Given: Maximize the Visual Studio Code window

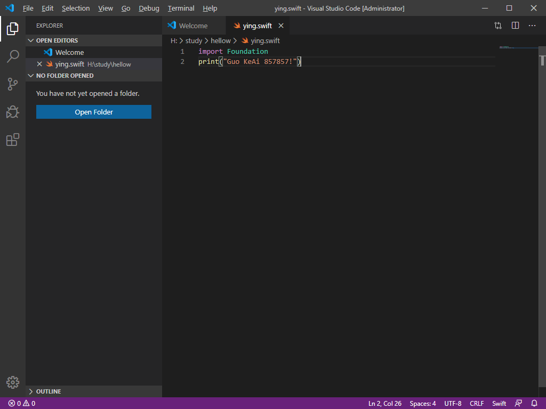Looking at the screenshot, I should [x=509, y=8].
